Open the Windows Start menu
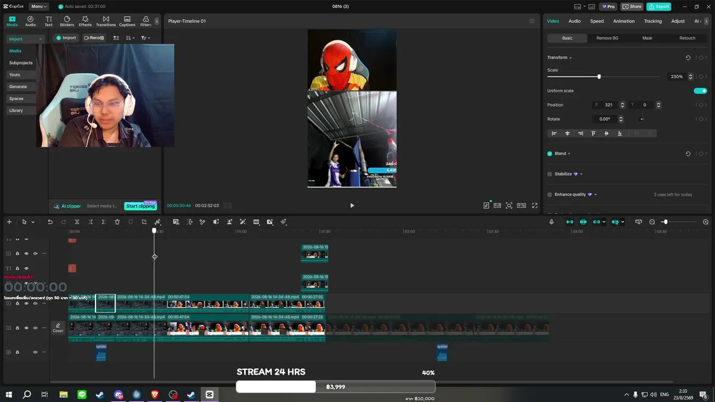The height and width of the screenshot is (402, 715). tap(9, 395)
